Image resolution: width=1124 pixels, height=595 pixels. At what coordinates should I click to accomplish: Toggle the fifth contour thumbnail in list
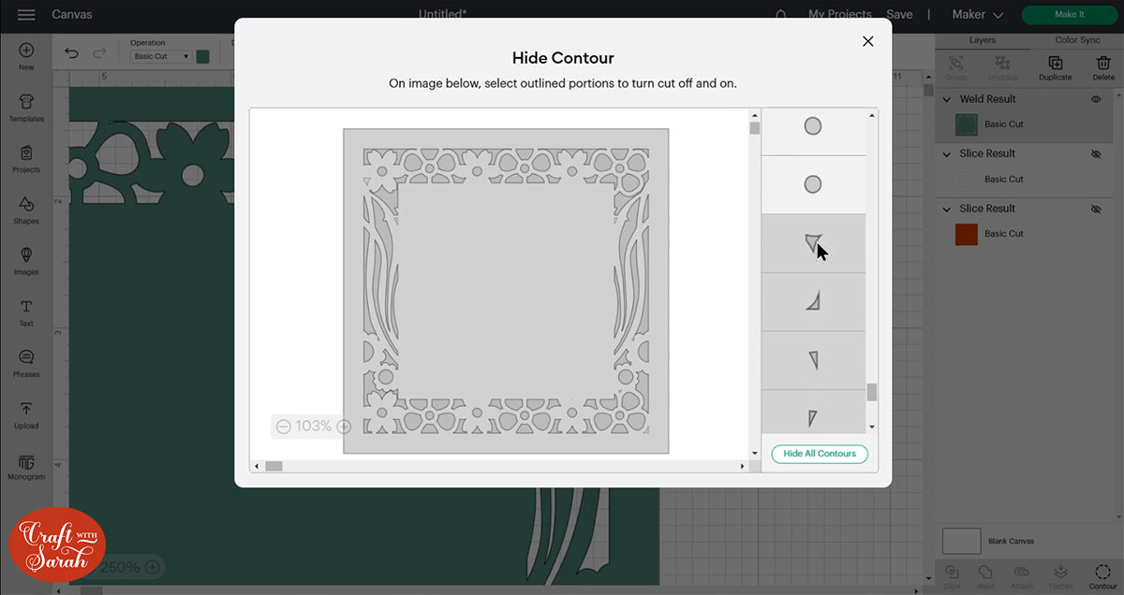813,360
